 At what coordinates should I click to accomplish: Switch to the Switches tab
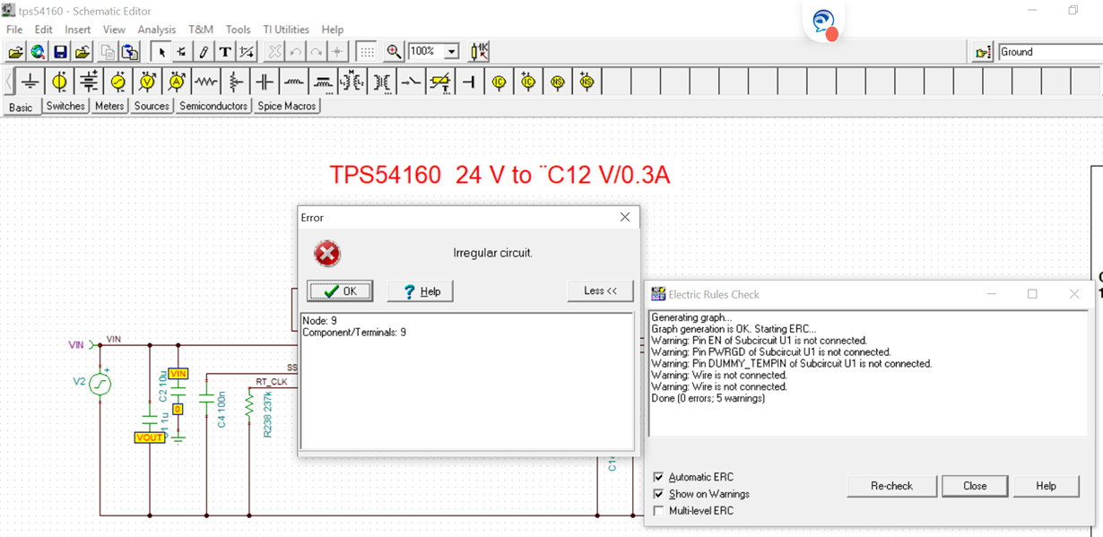click(x=65, y=106)
